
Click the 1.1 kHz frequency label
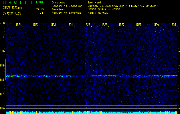click(x=3, y=37)
